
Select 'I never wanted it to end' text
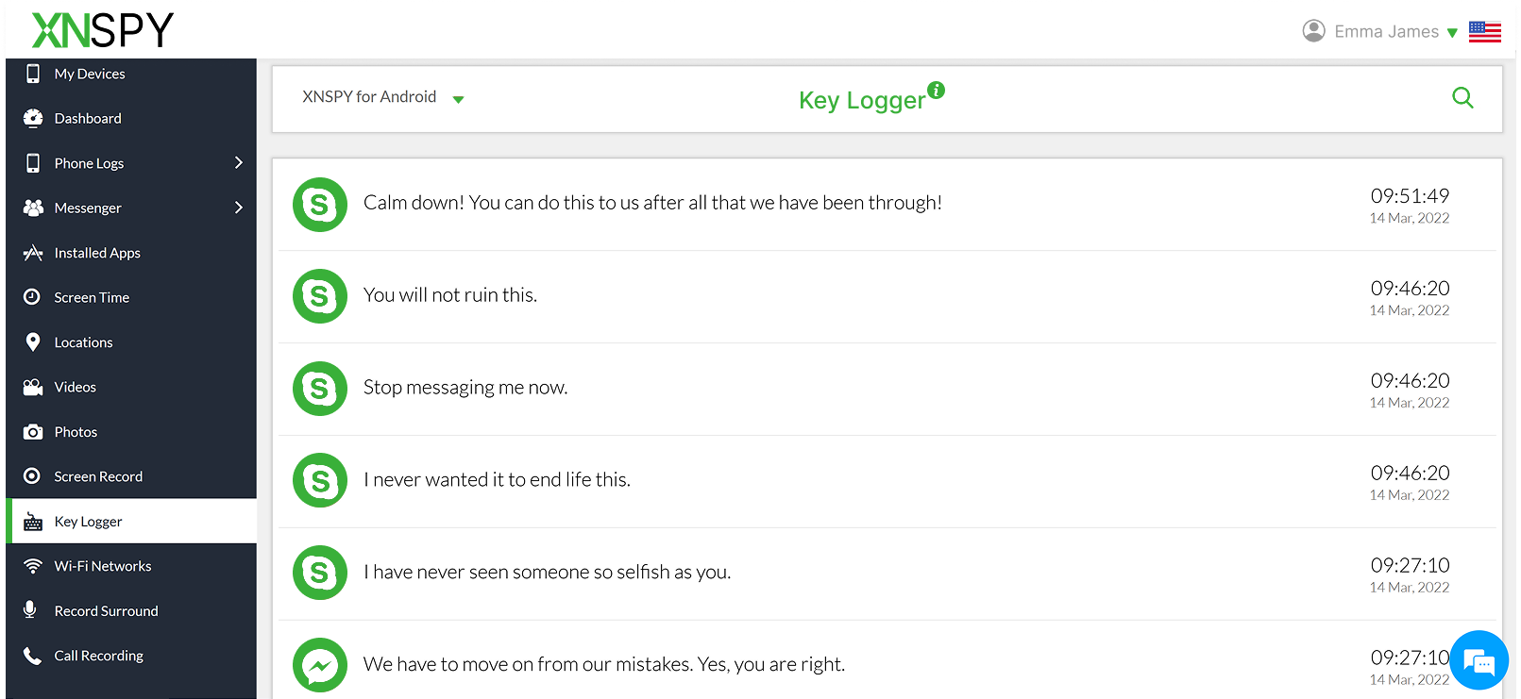coord(497,479)
